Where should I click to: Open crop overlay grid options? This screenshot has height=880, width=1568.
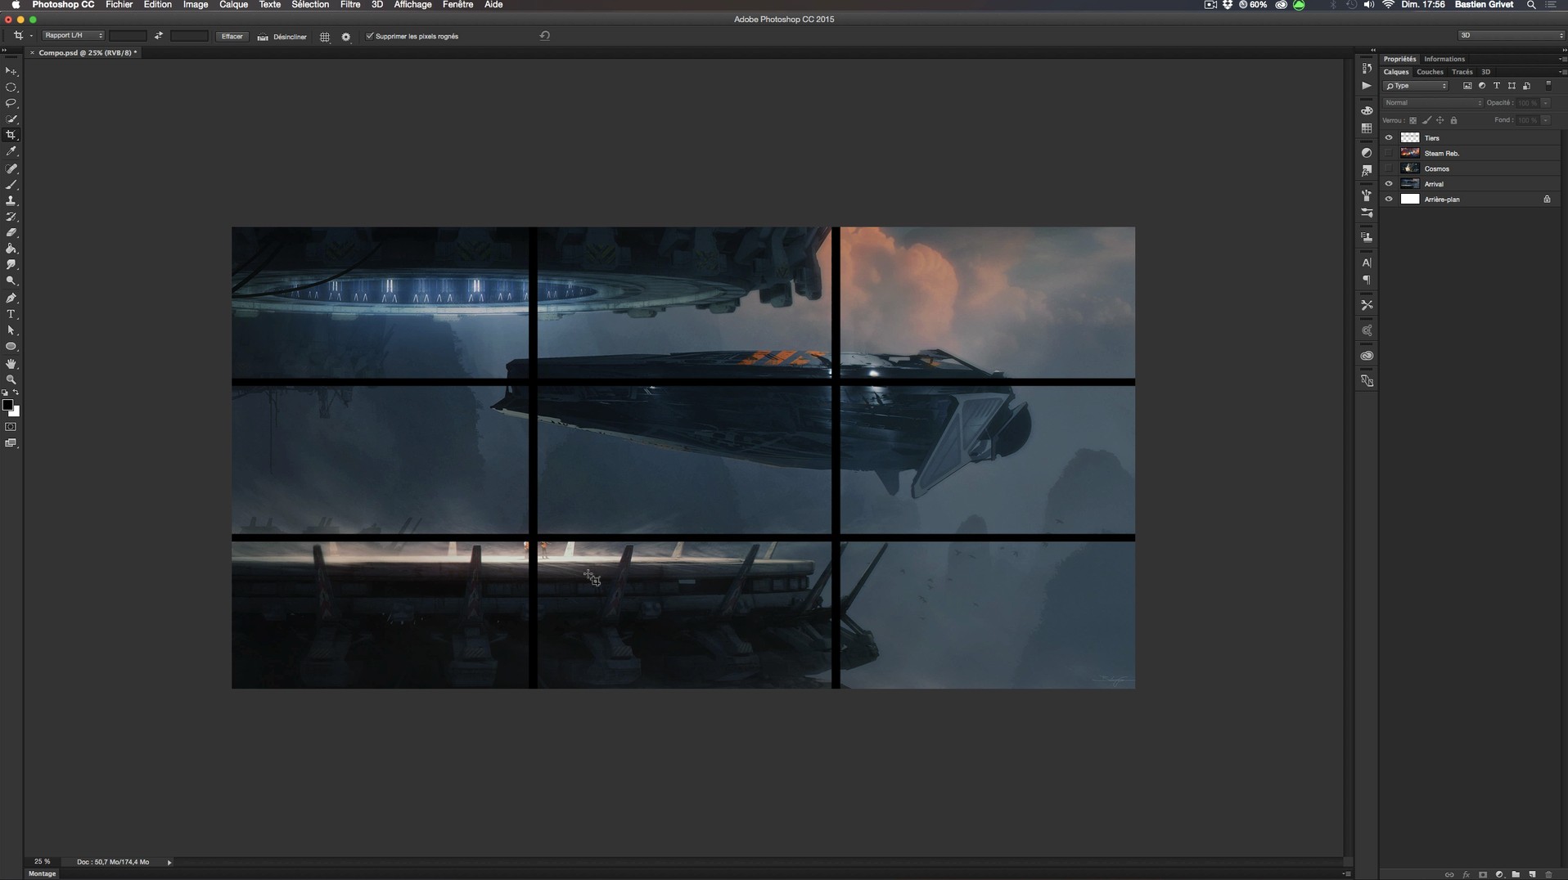coord(325,37)
